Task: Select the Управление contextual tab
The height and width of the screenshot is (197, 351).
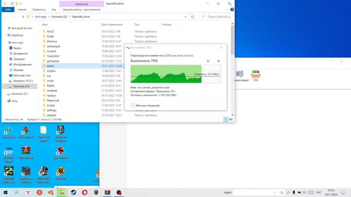Action: 82,4
